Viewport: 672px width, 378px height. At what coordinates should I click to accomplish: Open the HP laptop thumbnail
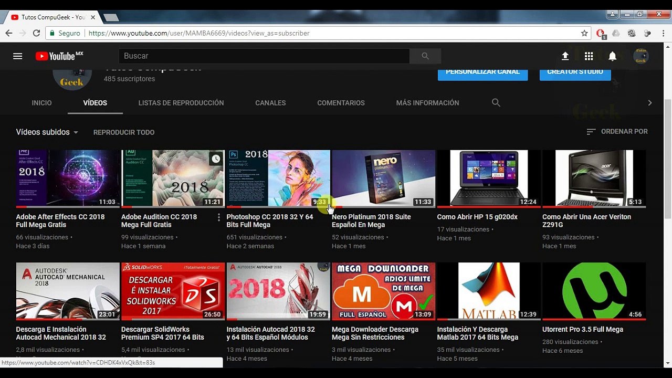pos(489,178)
